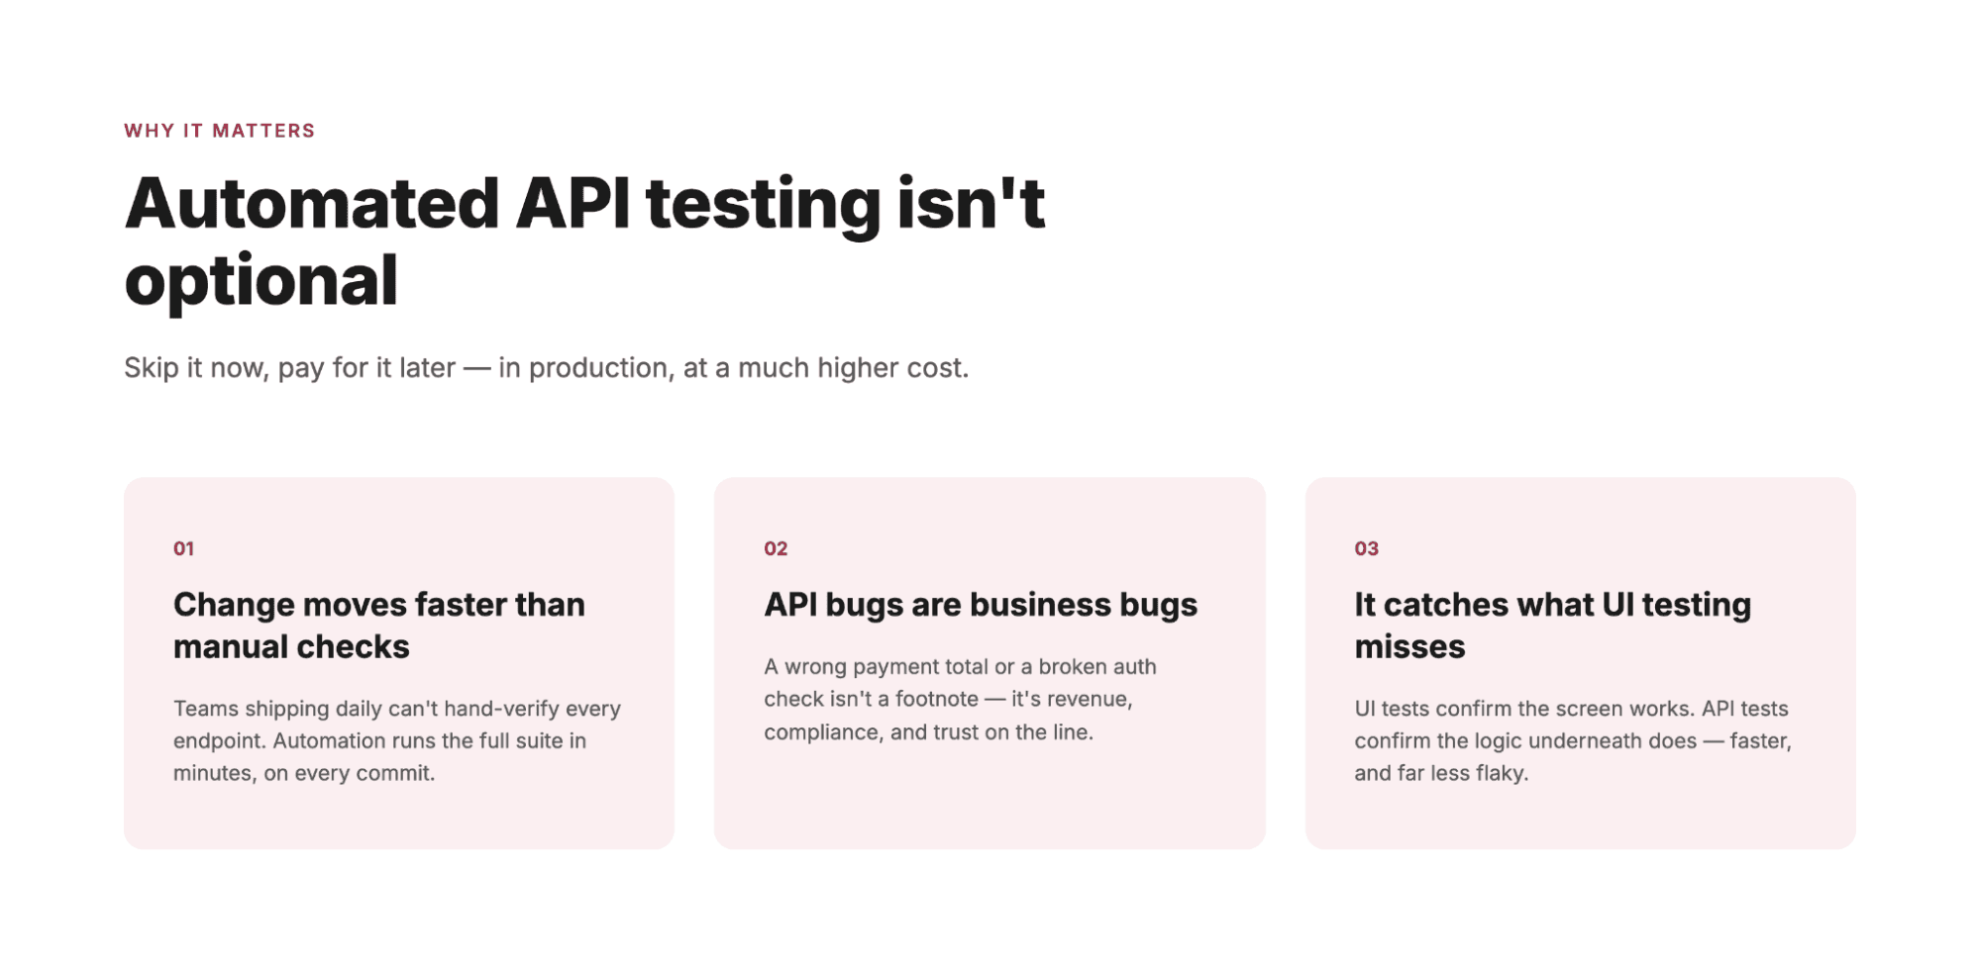Click the 'WHY IT MATTERS' eyebrow label

219,131
